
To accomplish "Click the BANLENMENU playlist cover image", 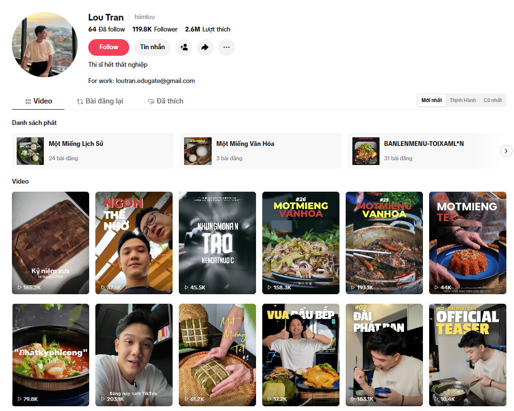I will [x=366, y=151].
